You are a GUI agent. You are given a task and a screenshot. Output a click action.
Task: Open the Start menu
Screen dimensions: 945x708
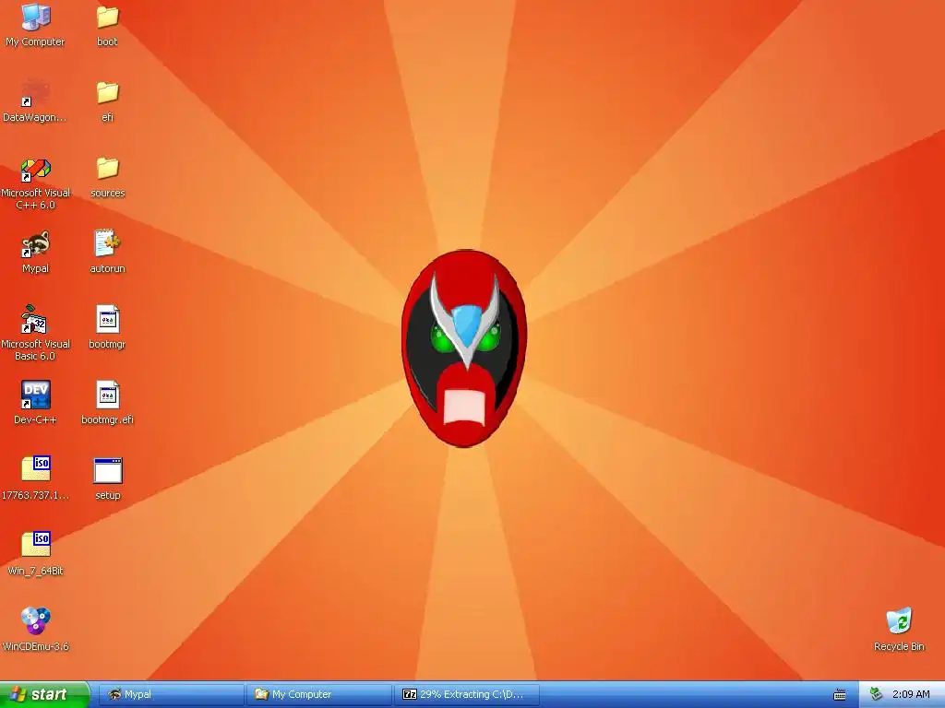[x=44, y=695]
